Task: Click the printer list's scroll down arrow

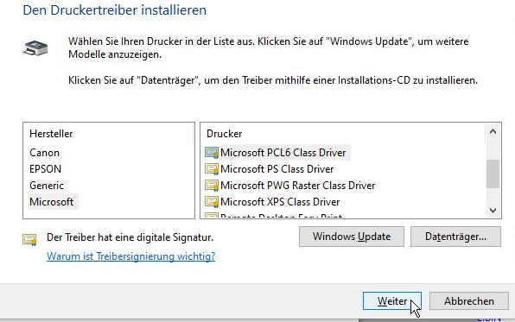Action: (493, 210)
